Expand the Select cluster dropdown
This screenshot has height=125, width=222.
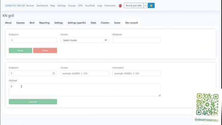[85, 40]
